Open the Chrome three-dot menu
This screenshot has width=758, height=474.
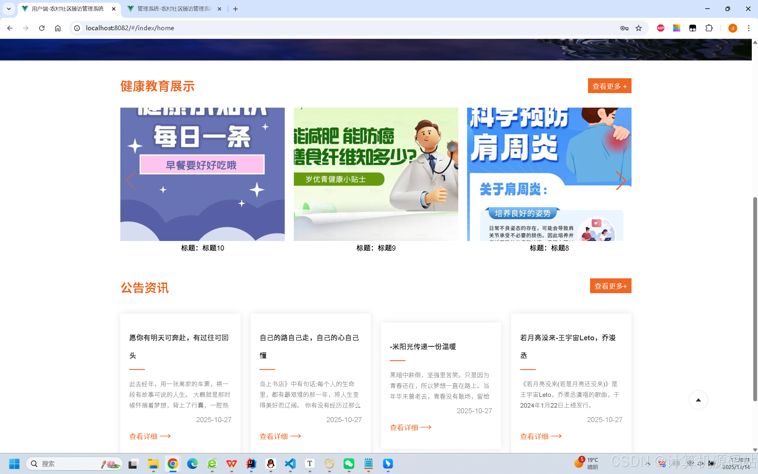(x=749, y=28)
